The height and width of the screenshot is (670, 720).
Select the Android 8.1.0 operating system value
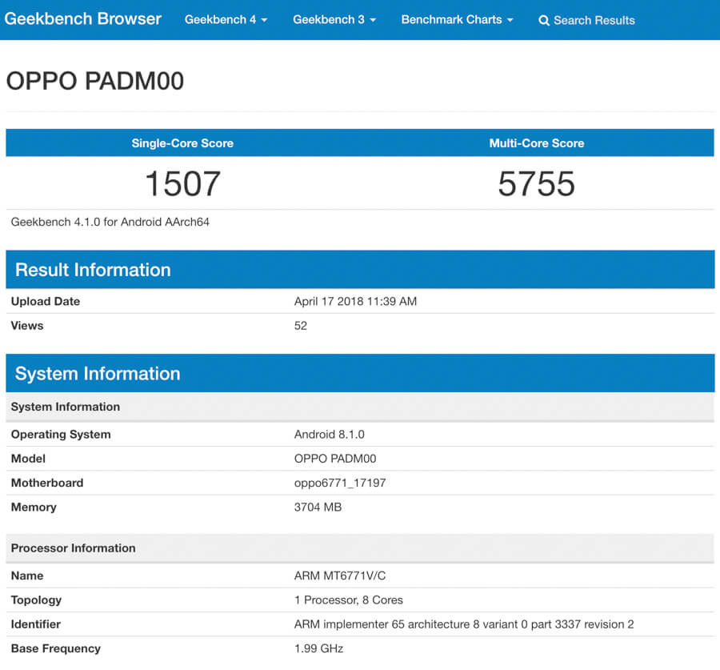[329, 434]
